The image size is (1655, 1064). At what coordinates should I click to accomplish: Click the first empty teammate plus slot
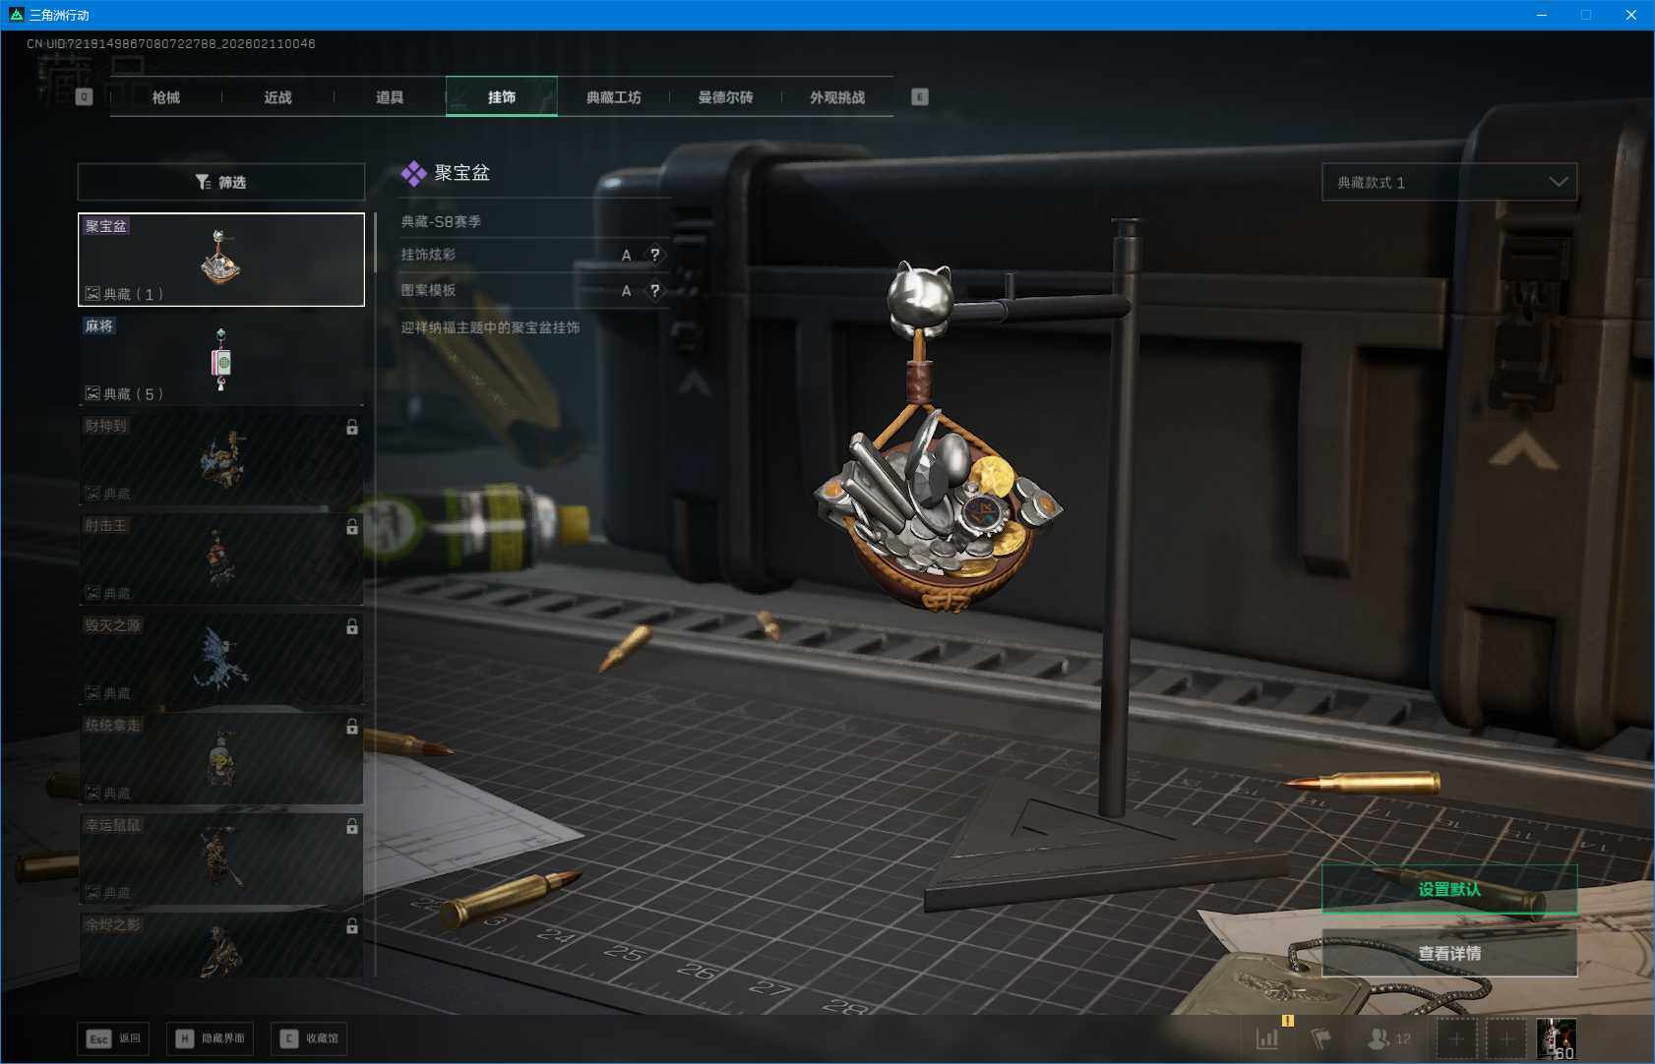pos(1456,1038)
